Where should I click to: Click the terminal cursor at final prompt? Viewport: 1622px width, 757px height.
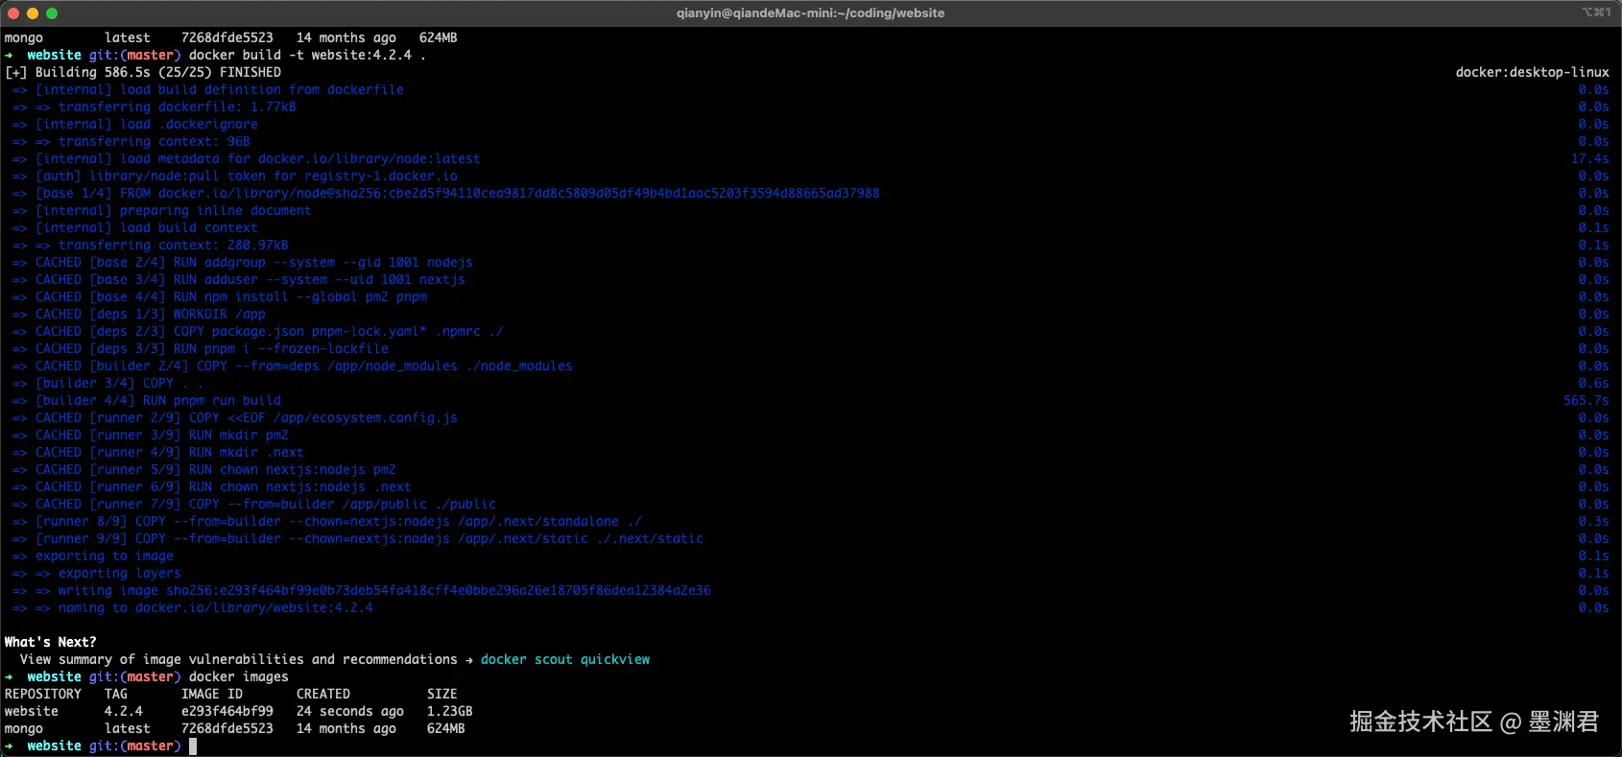pos(193,745)
